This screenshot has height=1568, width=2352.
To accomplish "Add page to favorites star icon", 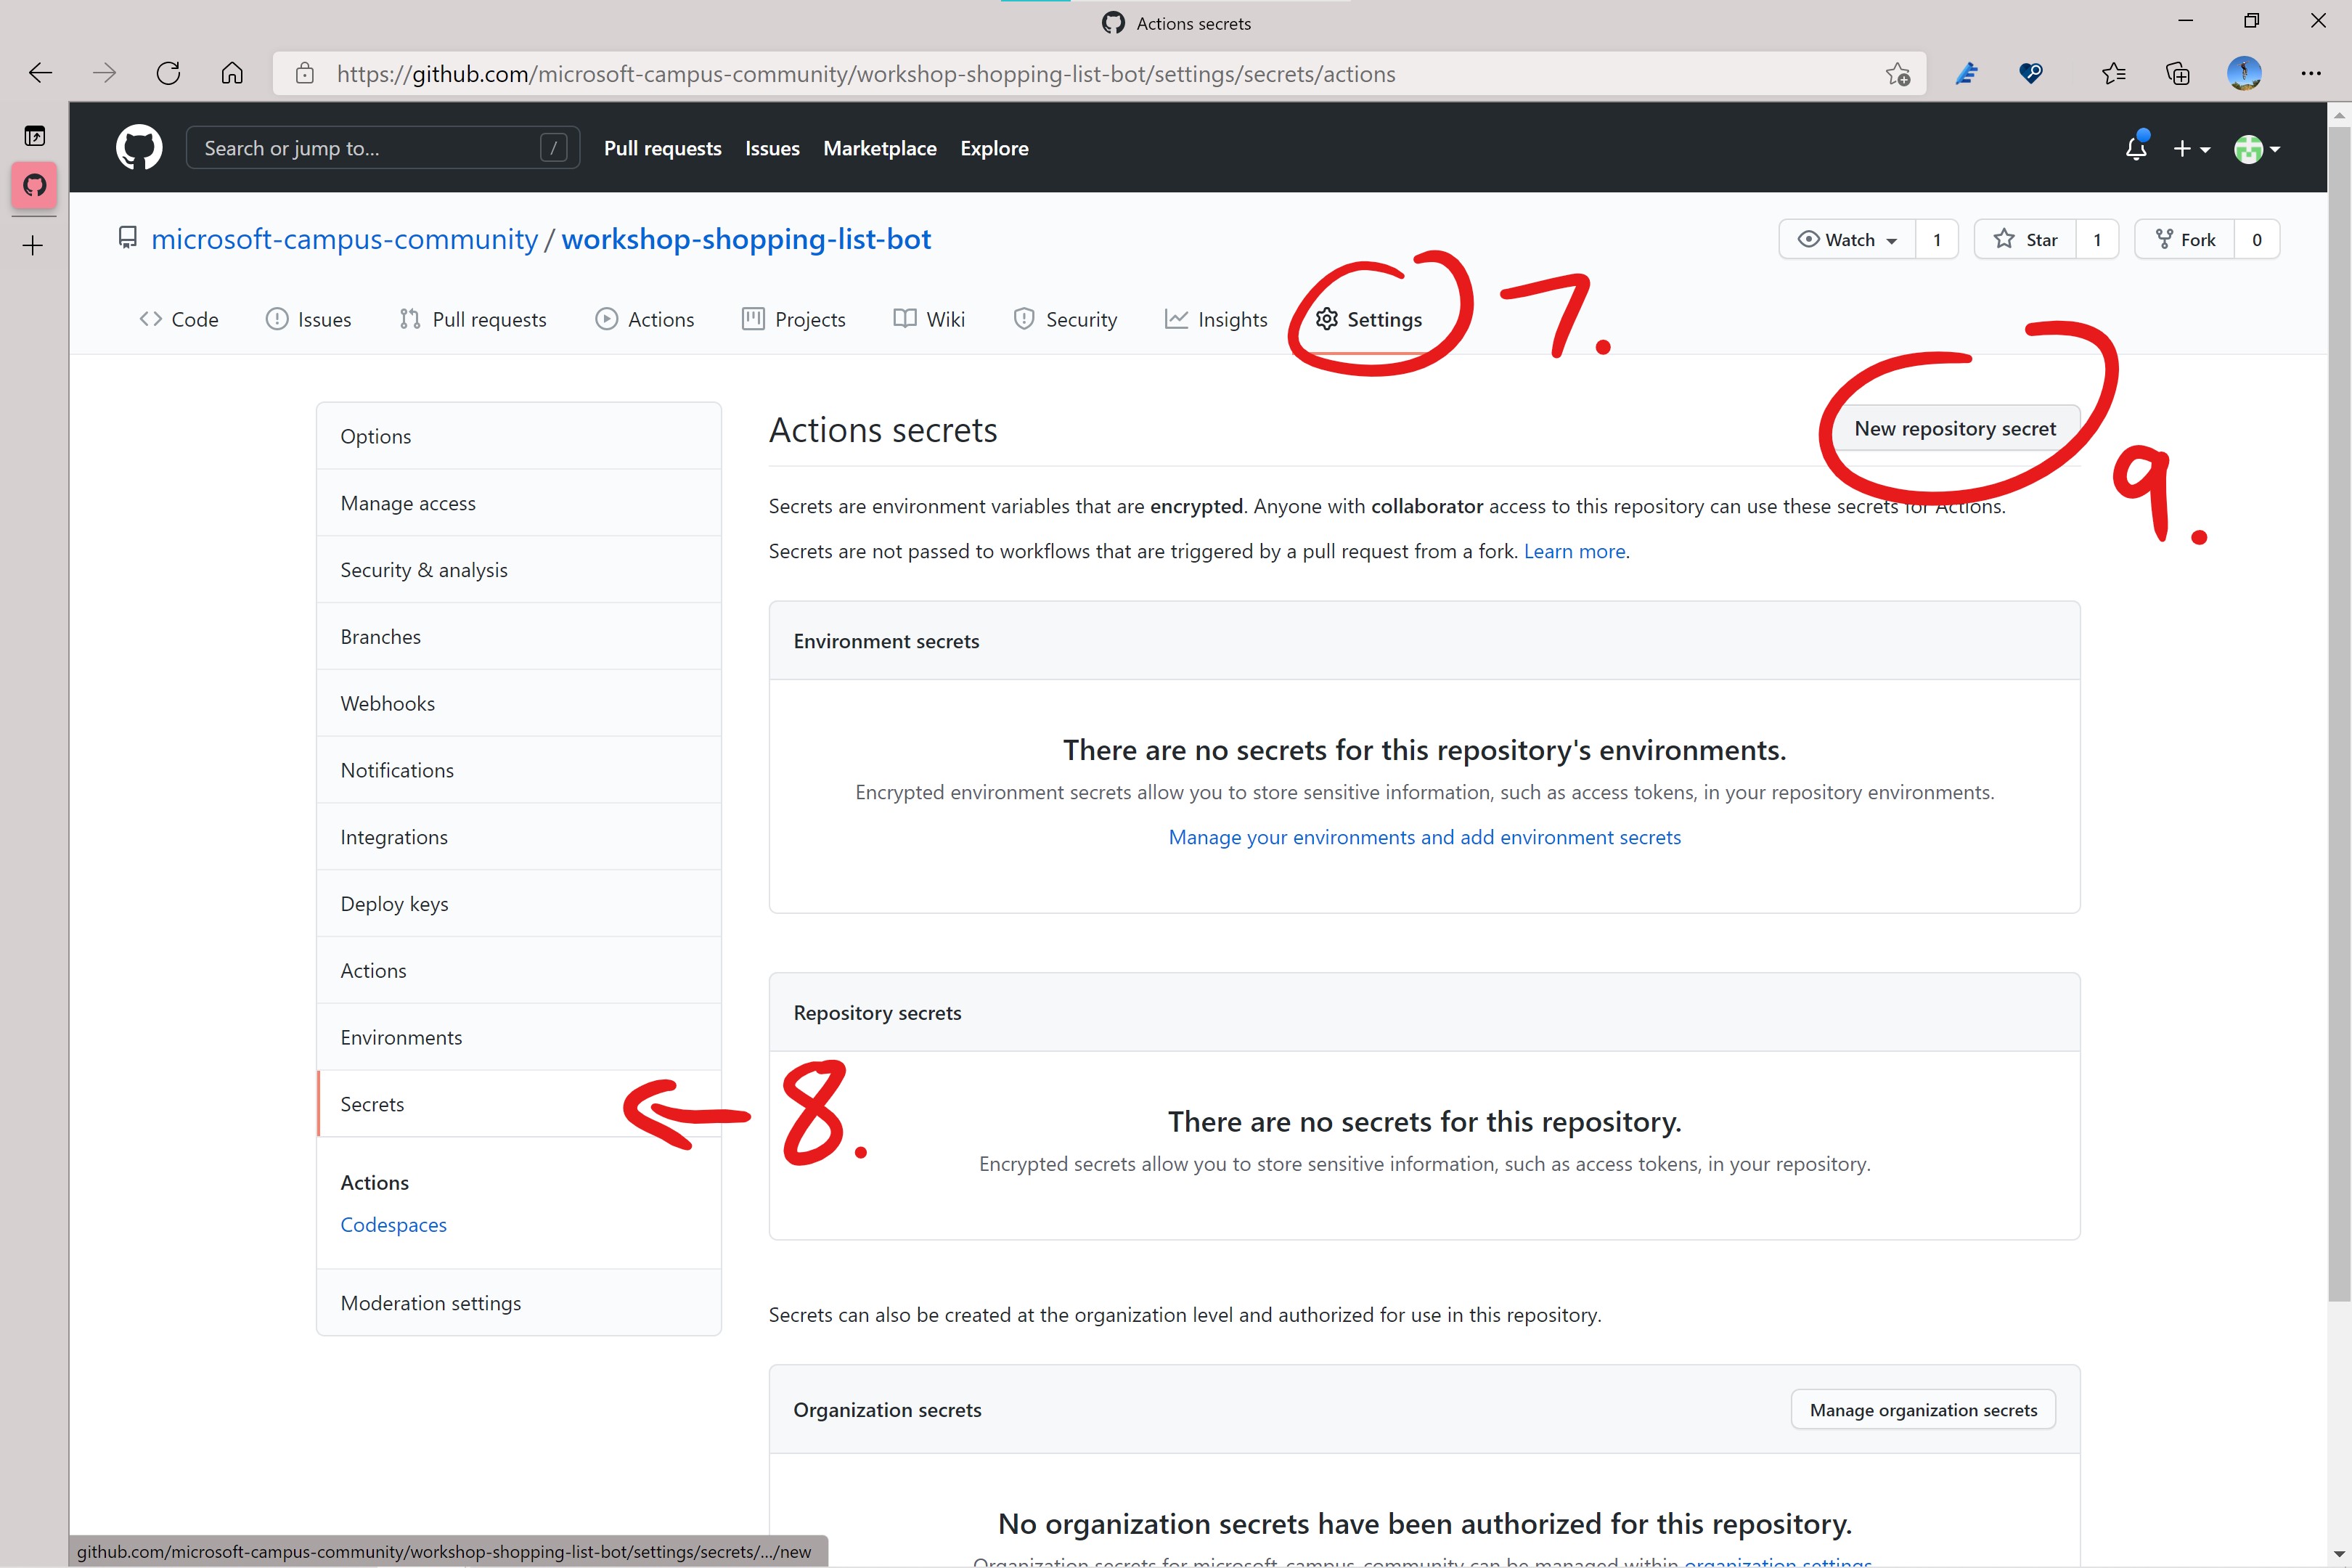I will point(1897,74).
